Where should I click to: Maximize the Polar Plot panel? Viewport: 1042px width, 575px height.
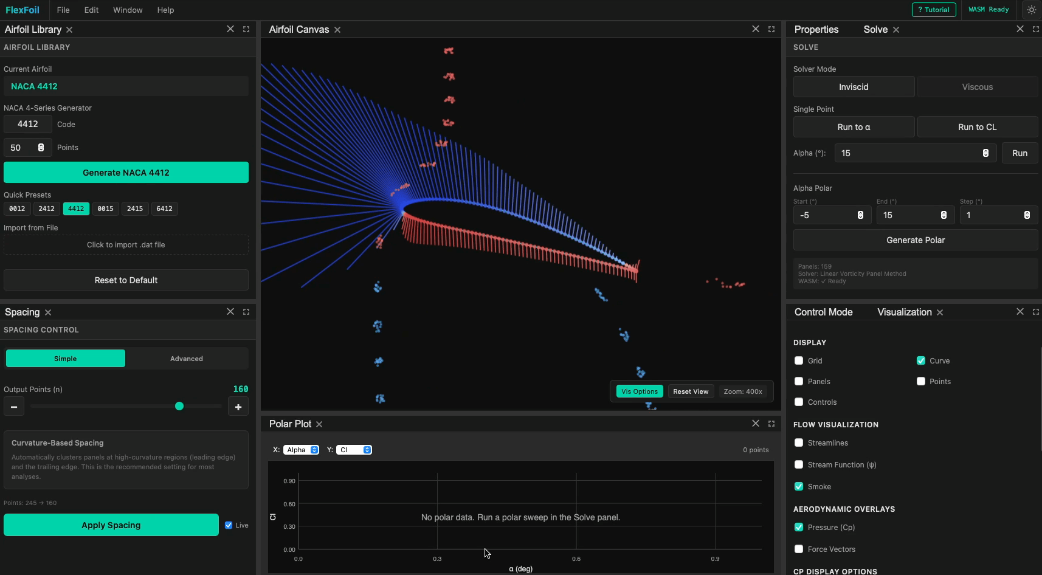771,424
